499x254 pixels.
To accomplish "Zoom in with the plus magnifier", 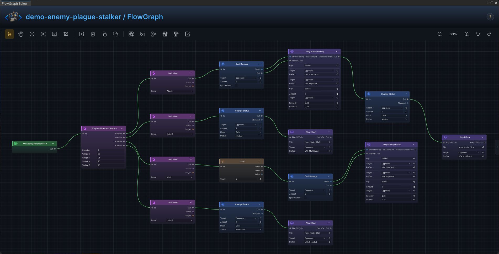I will click(x=467, y=34).
